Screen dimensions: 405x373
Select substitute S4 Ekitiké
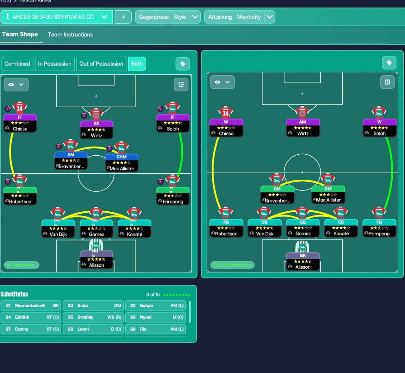pos(31,317)
